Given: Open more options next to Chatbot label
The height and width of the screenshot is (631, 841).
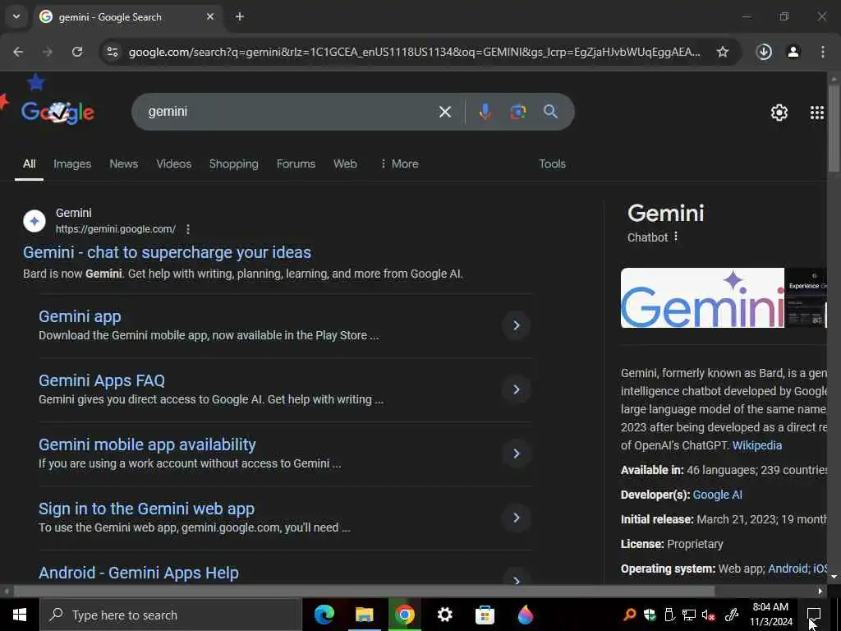Looking at the screenshot, I should pos(676,237).
